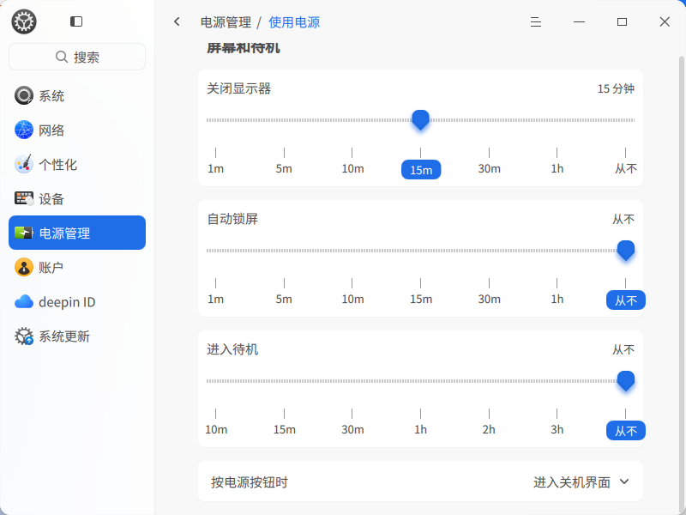Select the deepin ID section label
The image size is (686, 515).
click(x=67, y=302)
